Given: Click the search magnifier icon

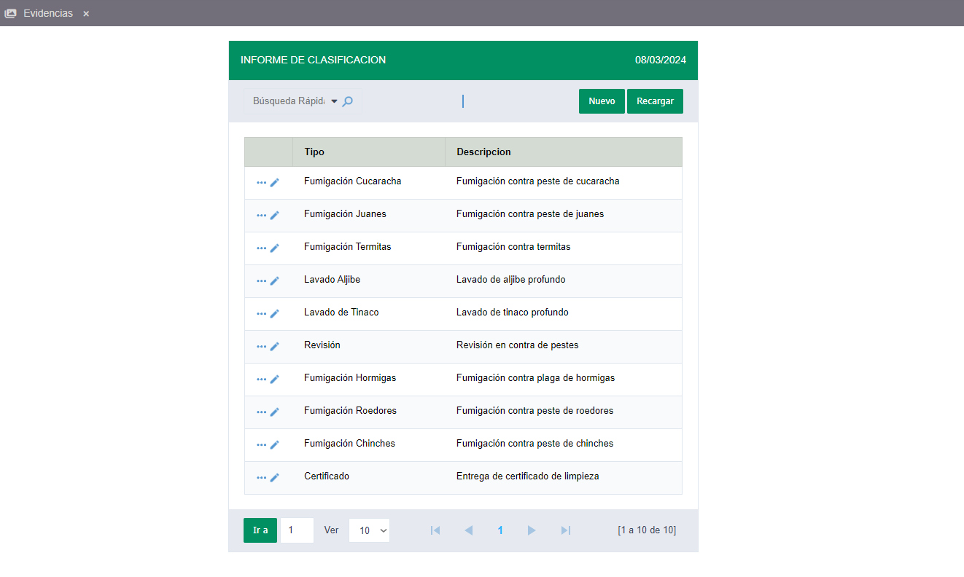Looking at the screenshot, I should (x=348, y=101).
